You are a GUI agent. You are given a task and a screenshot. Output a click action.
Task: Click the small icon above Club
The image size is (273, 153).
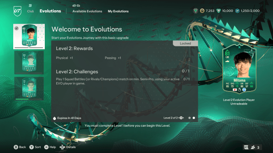point(30,6)
